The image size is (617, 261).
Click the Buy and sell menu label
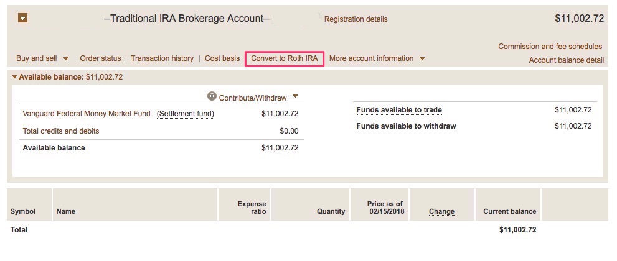tap(37, 58)
